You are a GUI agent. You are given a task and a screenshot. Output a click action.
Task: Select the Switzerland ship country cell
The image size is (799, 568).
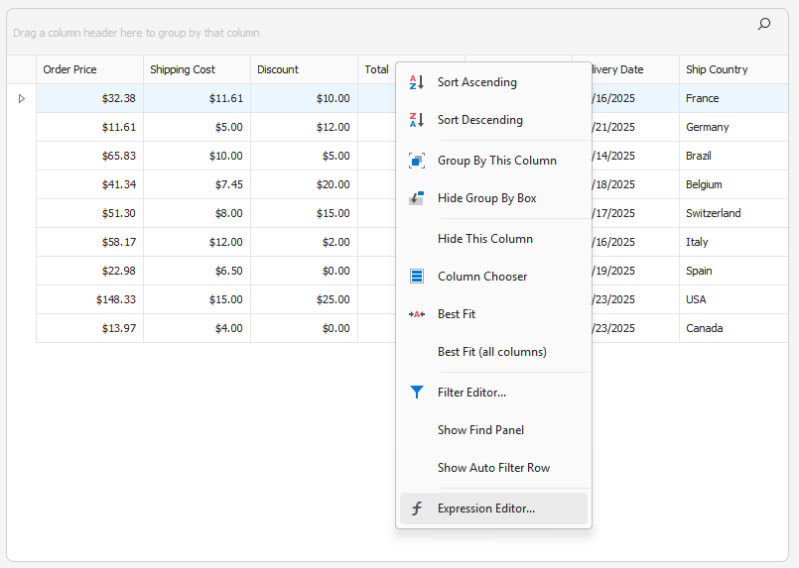coord(733,213)
